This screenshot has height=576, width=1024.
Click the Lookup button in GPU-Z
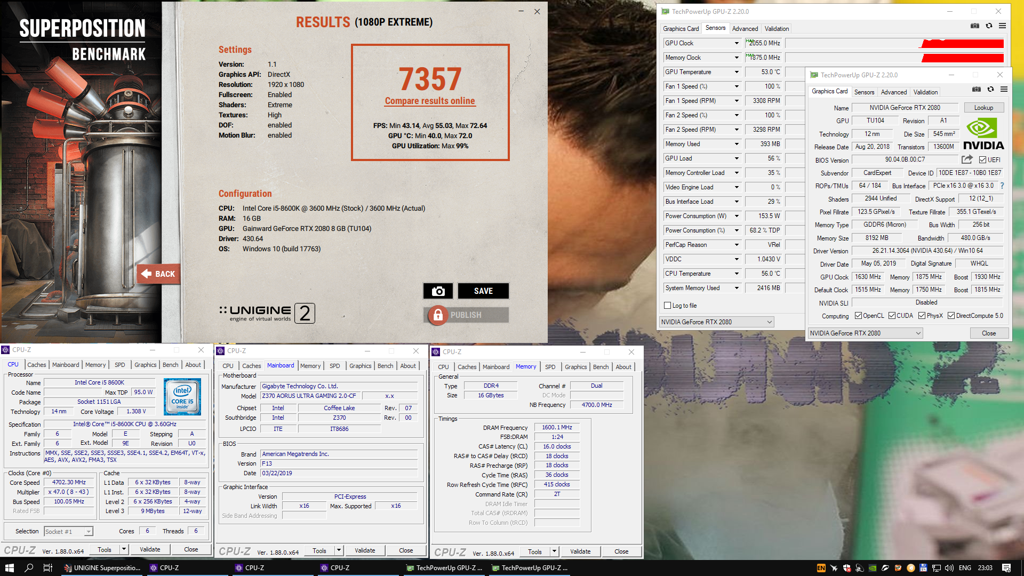(983, 108)
